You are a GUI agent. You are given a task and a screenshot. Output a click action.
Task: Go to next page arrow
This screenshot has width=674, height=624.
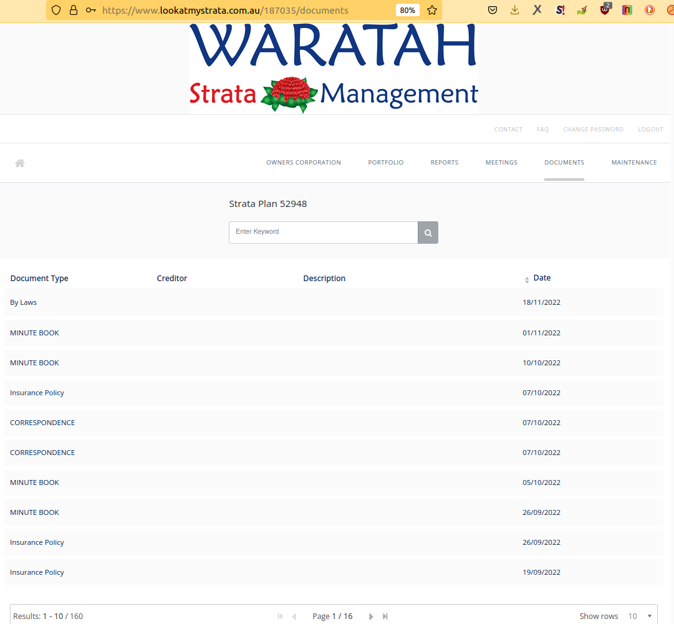[371, 617]
